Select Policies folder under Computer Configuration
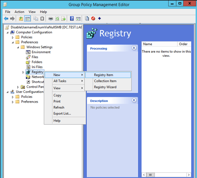This screenshot has width=197, height=178. pos(24,37)
